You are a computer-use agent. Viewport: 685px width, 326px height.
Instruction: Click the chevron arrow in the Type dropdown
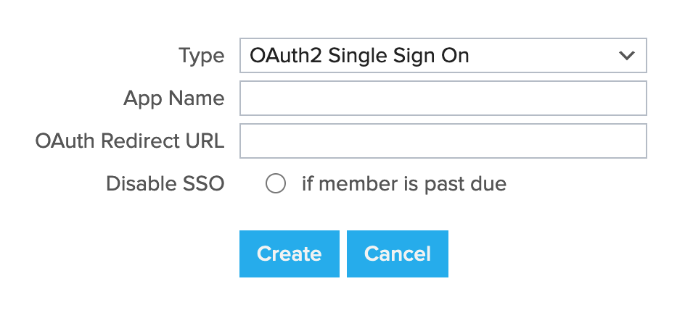627,56
